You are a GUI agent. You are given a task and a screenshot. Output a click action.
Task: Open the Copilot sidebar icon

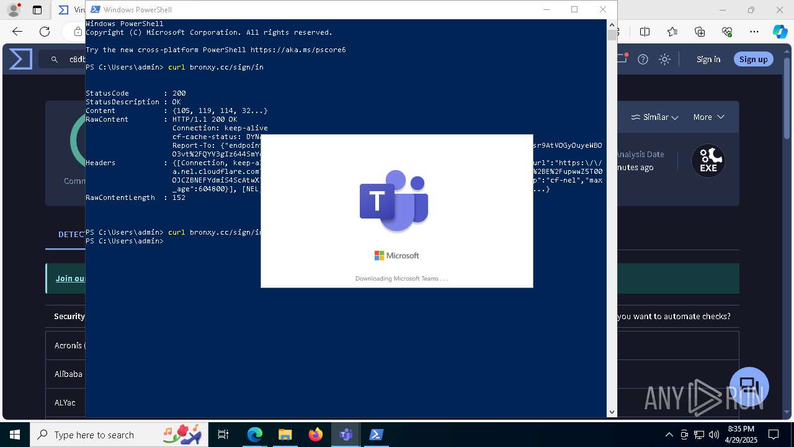[x=780, y=32]
